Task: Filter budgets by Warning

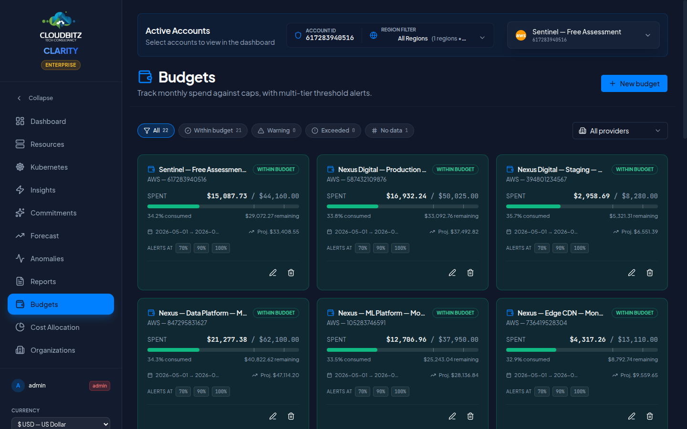Action: (276, 131)
